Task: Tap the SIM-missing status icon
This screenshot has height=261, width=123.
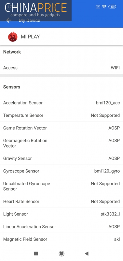Action: tap(98, 7)
